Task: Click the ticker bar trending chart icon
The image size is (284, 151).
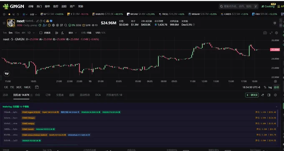Action: point(14,14)
